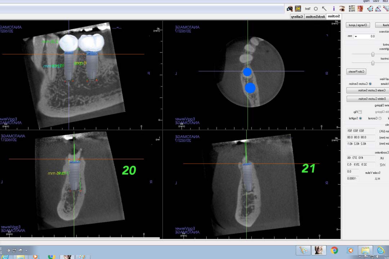Click the face orientation toolbar icon
Viewport: 389px width, 259px height.
pyautogui.click(x=360, y=9)
